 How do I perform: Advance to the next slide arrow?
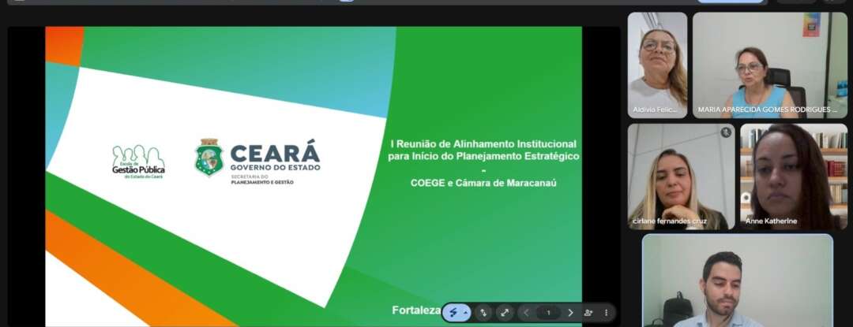tap(570, 312)
